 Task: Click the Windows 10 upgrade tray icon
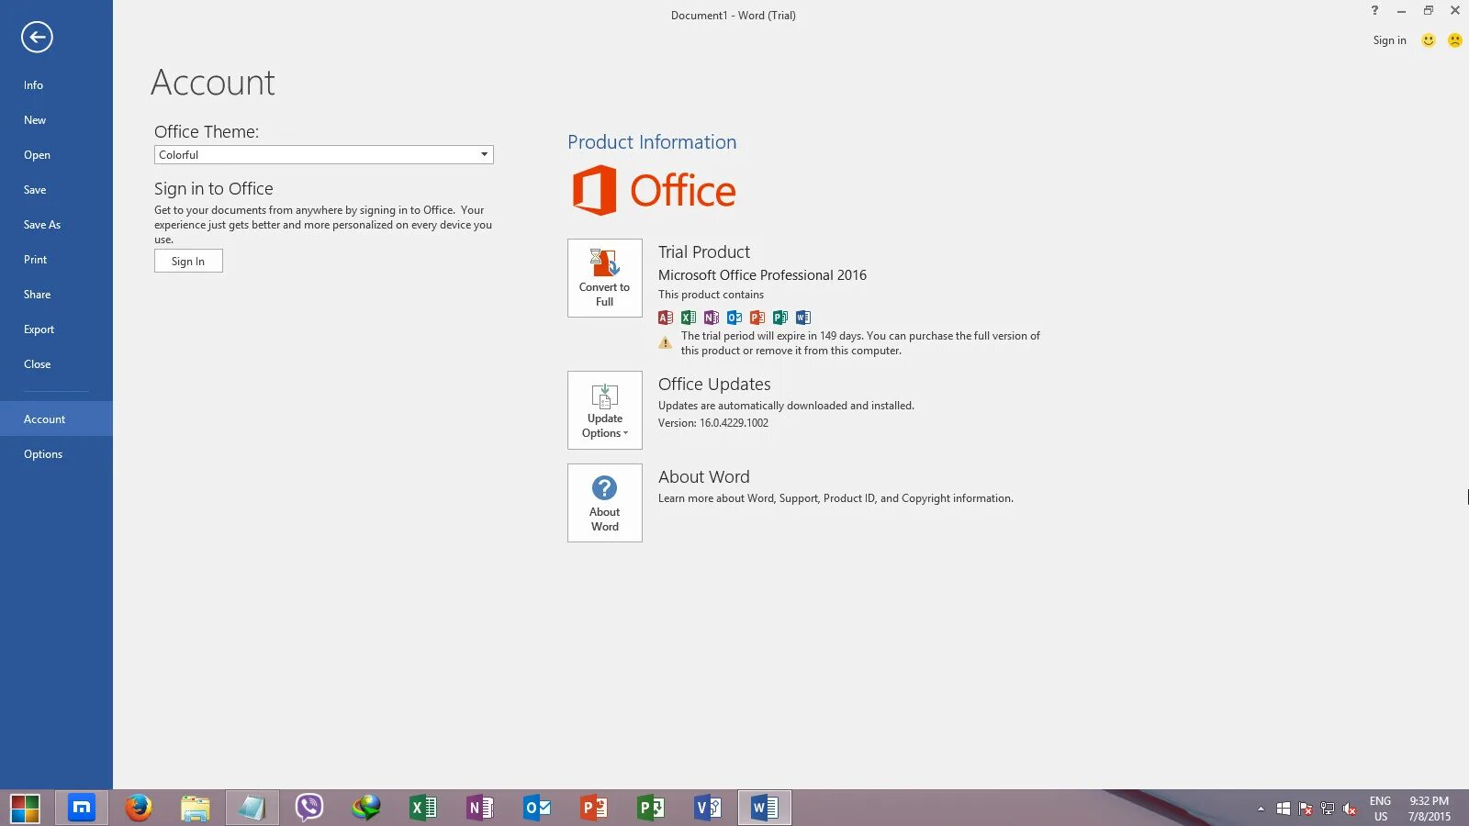pyautogui.click(x=1284, y=809)
